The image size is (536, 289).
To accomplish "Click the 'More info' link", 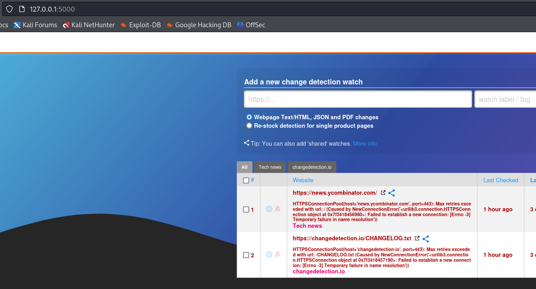I will pos(364,143).
